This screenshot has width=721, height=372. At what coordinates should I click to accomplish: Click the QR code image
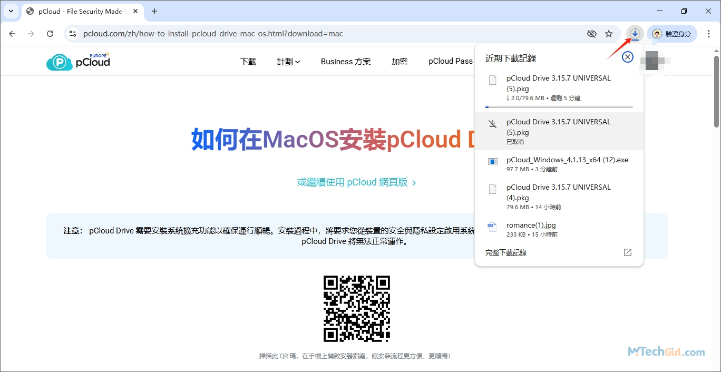point(357,309)
